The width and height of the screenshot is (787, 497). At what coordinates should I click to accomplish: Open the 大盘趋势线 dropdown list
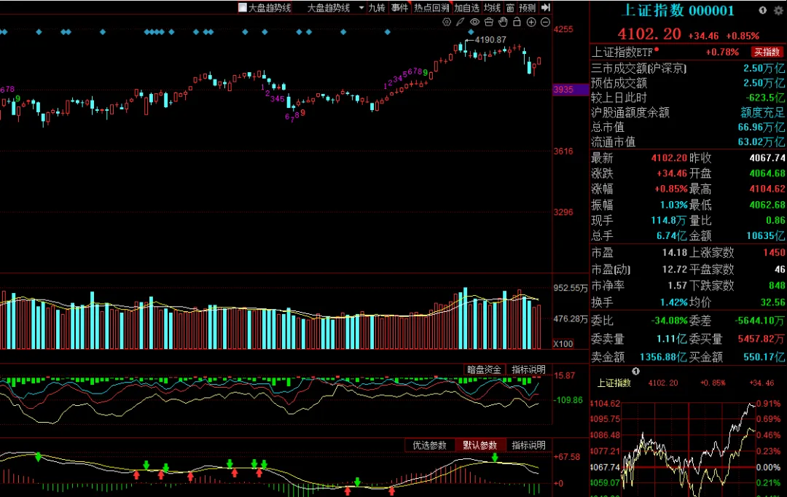tap(361, 7)
